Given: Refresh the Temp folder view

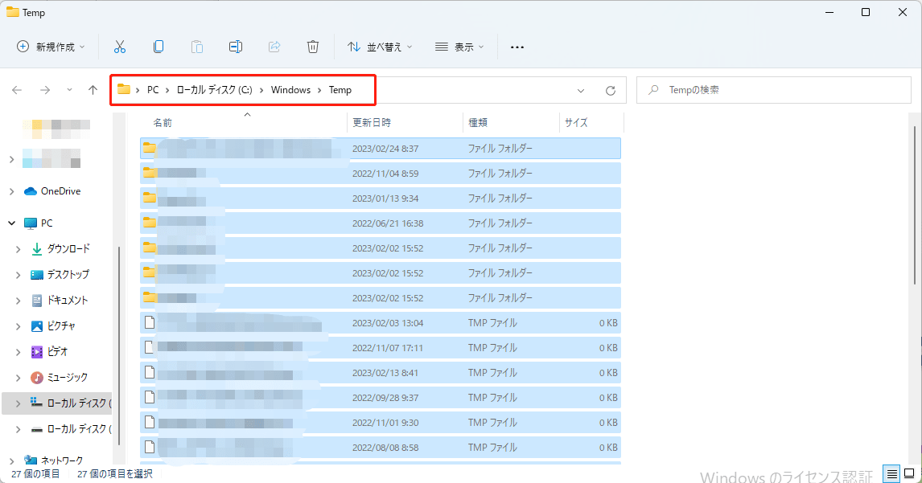Looking at the screenshot, I should click(x=610, y=90).
